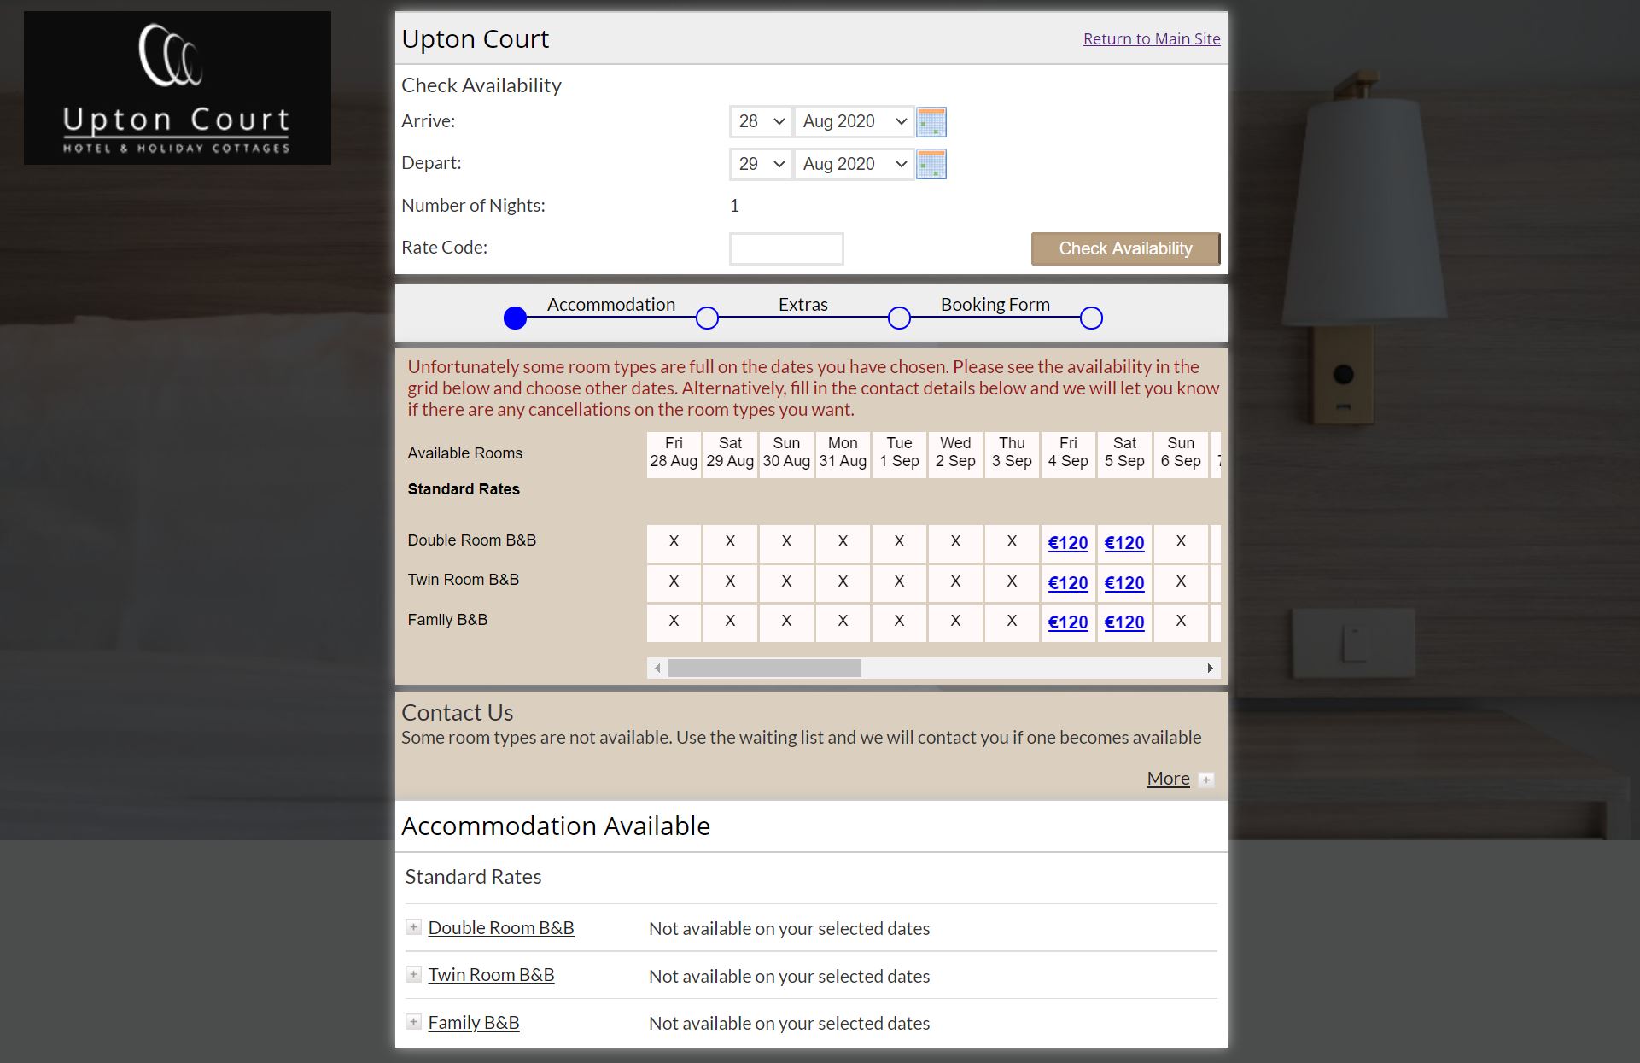Click the availability grid scroll left arrow
Image resolution: width=1640 pixels, height=1063 pixels.
[657, 668]
